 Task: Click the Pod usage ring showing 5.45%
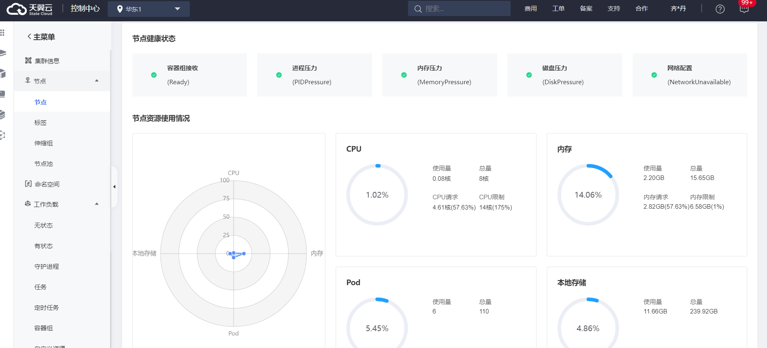coord(377,323)
